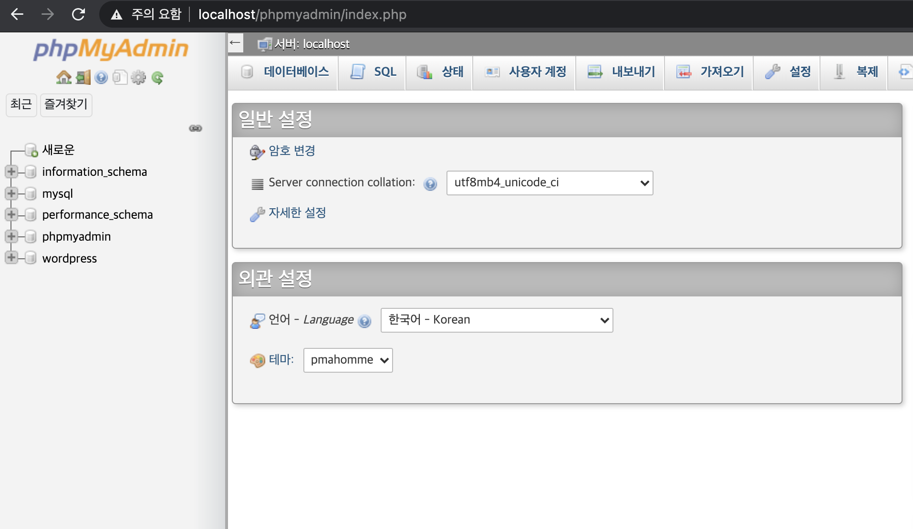
Task: Click the new database icon beside 새로운
Action: (31, 150)
